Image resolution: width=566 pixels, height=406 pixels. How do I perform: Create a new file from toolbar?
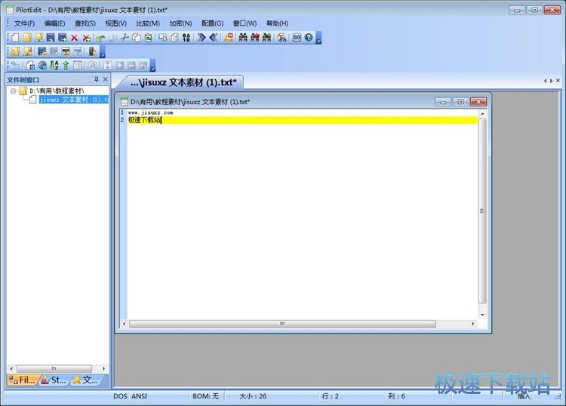[x=15, y=38]
